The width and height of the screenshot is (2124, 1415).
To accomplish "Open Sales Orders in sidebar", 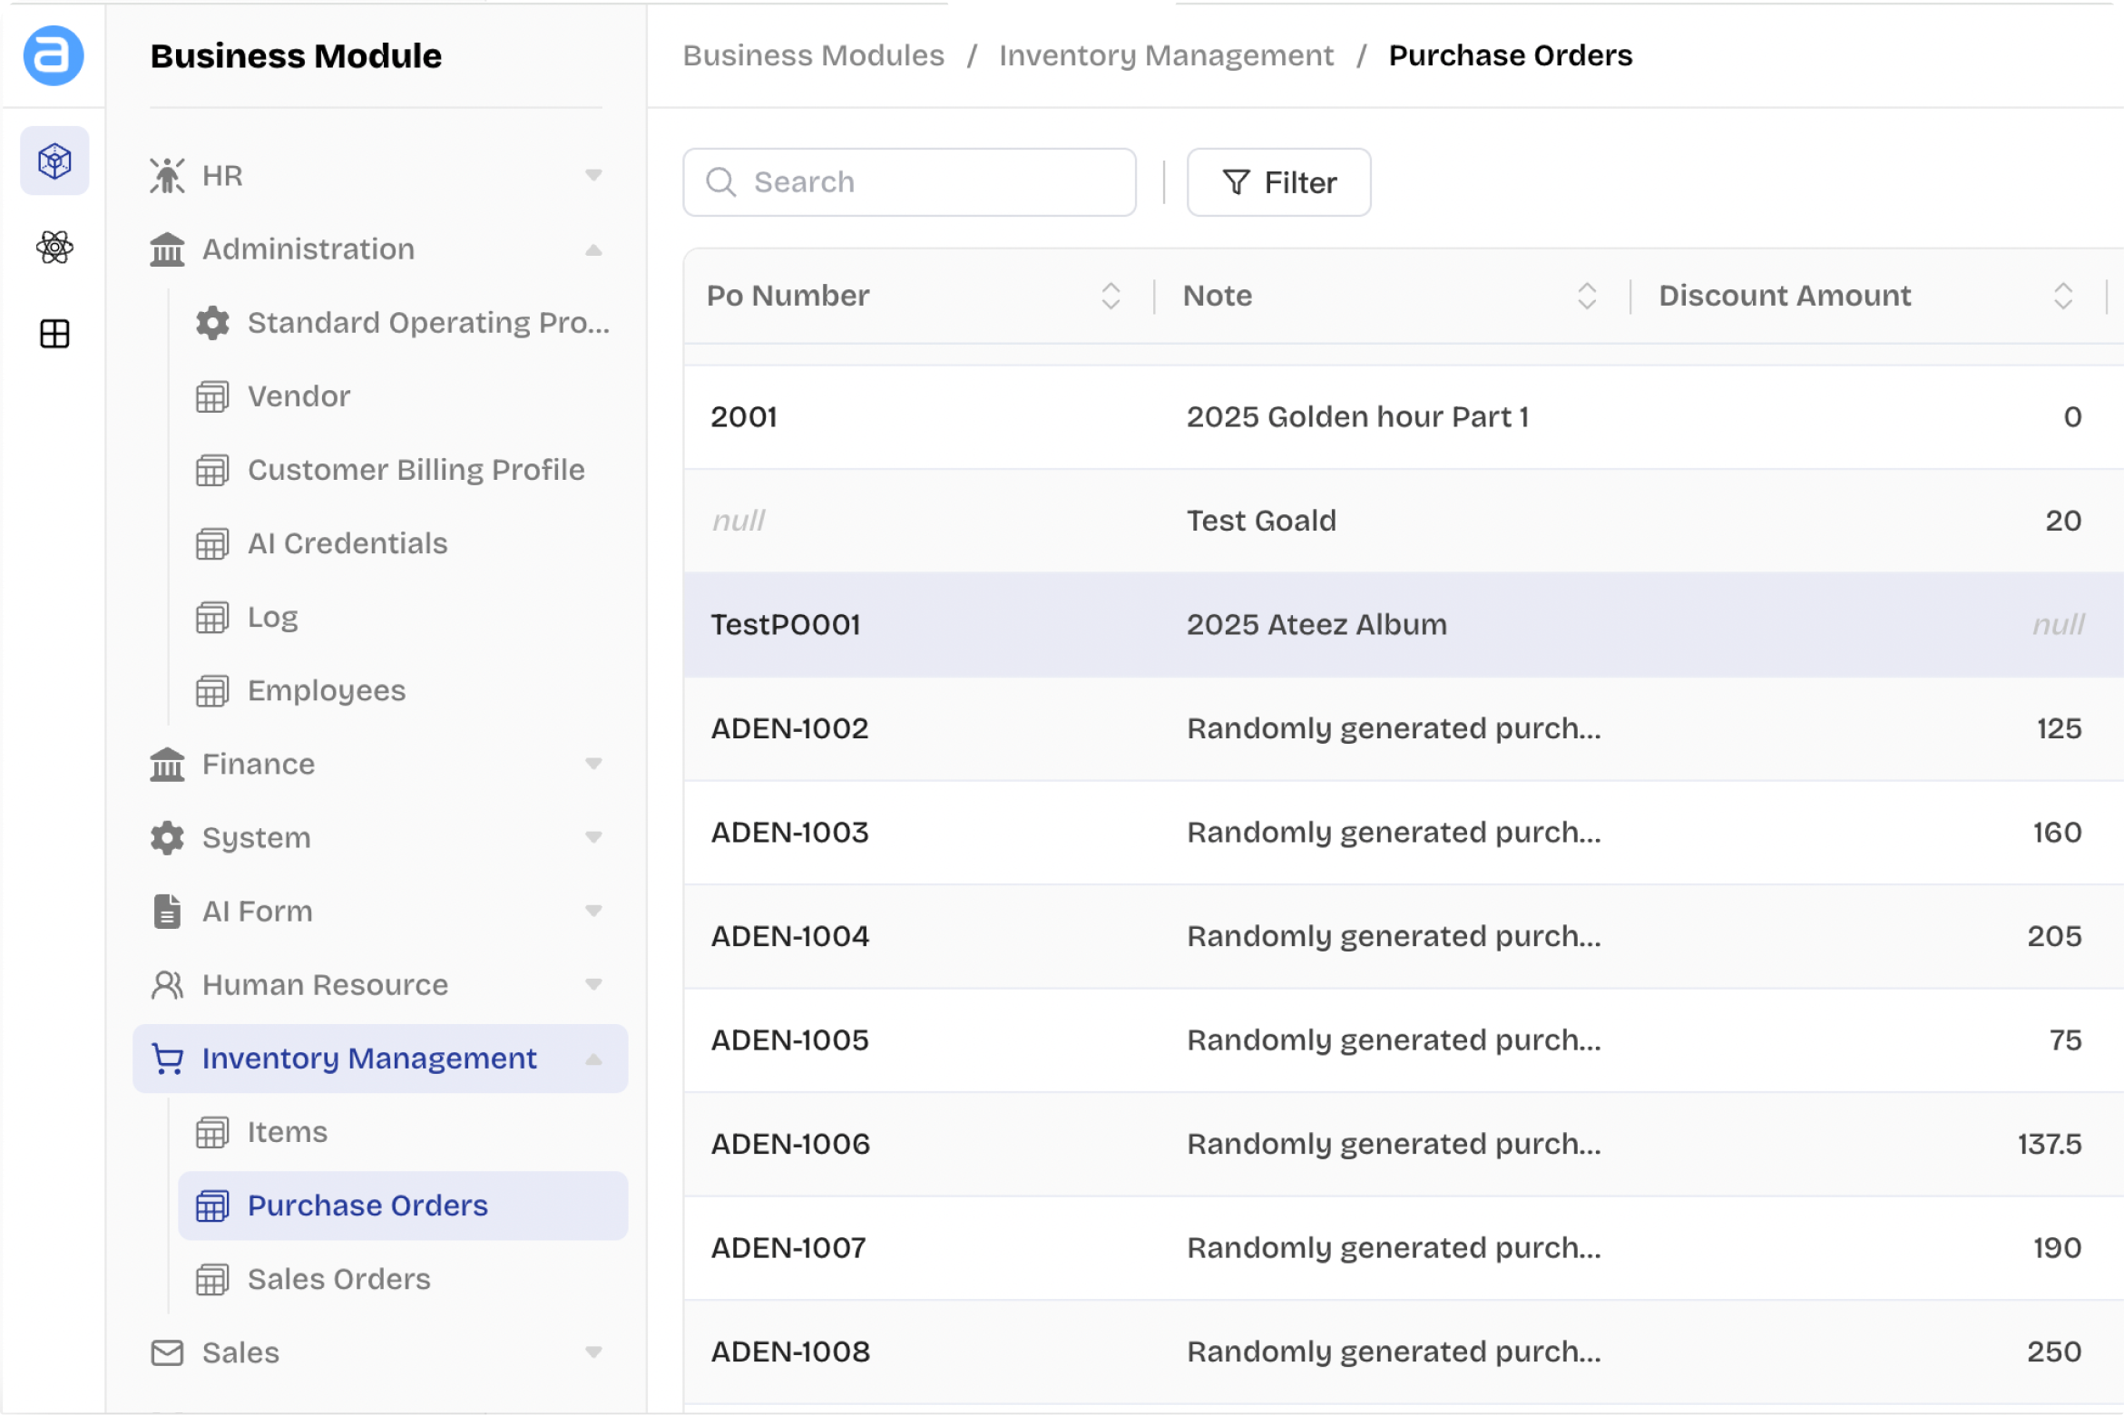I will pyautogui.click(x=338, y=1279).
